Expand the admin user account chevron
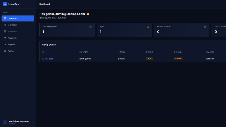 [x=32, y=122]
